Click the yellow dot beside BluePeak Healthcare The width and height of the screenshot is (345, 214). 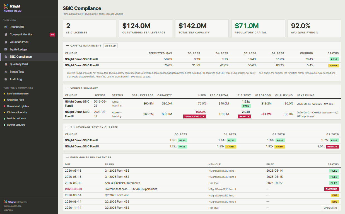tap(4, 94)
